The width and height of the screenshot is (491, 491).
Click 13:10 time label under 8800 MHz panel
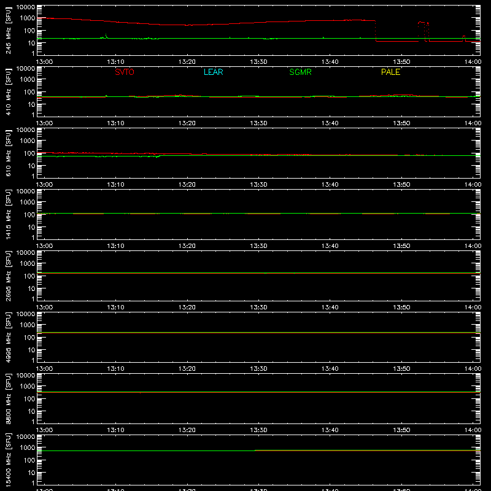[115, 430]
